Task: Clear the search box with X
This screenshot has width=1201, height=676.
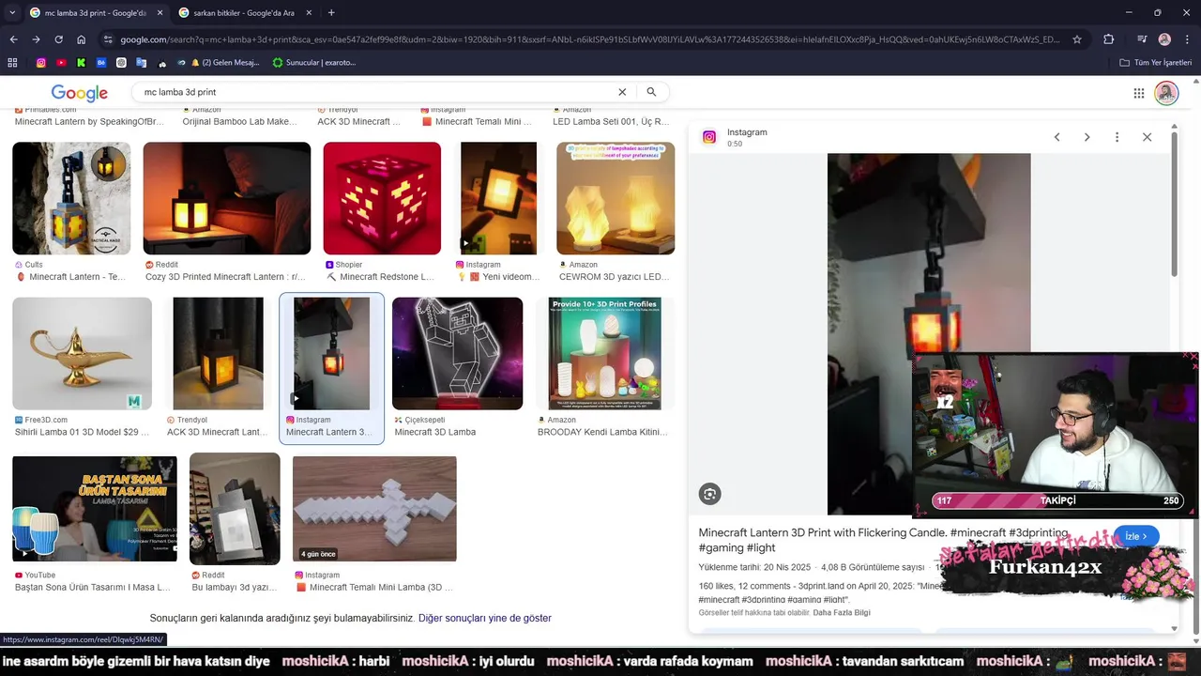Action: click(x=621, y=92)
